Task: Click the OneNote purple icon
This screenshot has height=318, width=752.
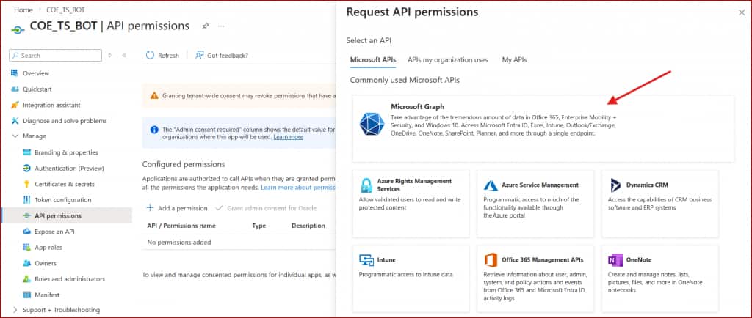Action: point(615,260)
